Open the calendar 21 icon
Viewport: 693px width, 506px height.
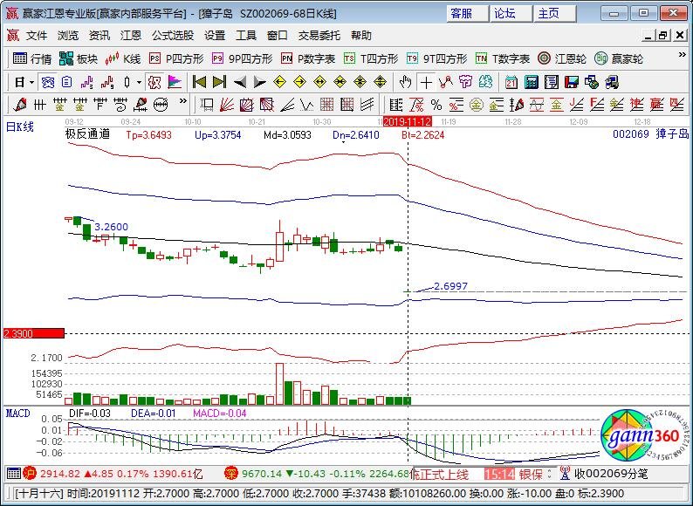click(x=511, y=82)
